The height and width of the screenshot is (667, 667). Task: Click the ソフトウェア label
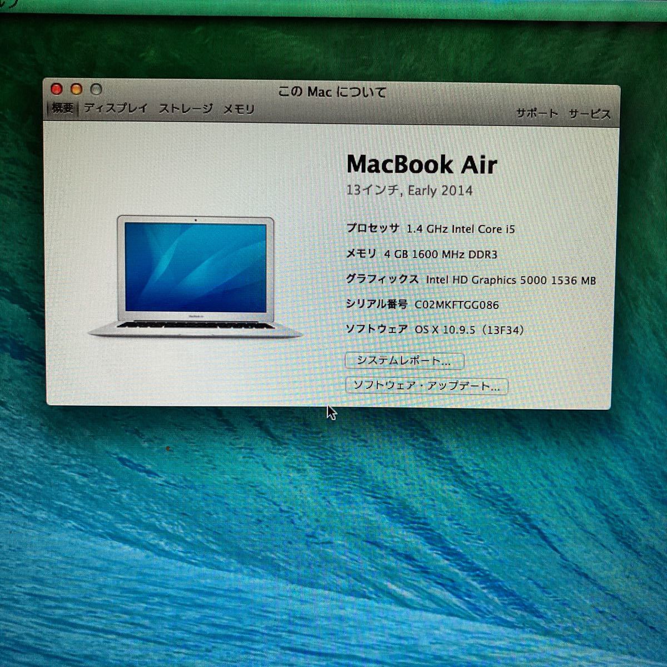376,329
